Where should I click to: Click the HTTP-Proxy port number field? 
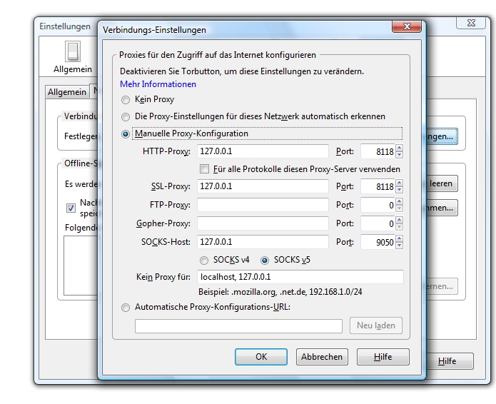(x=378, y=151)
